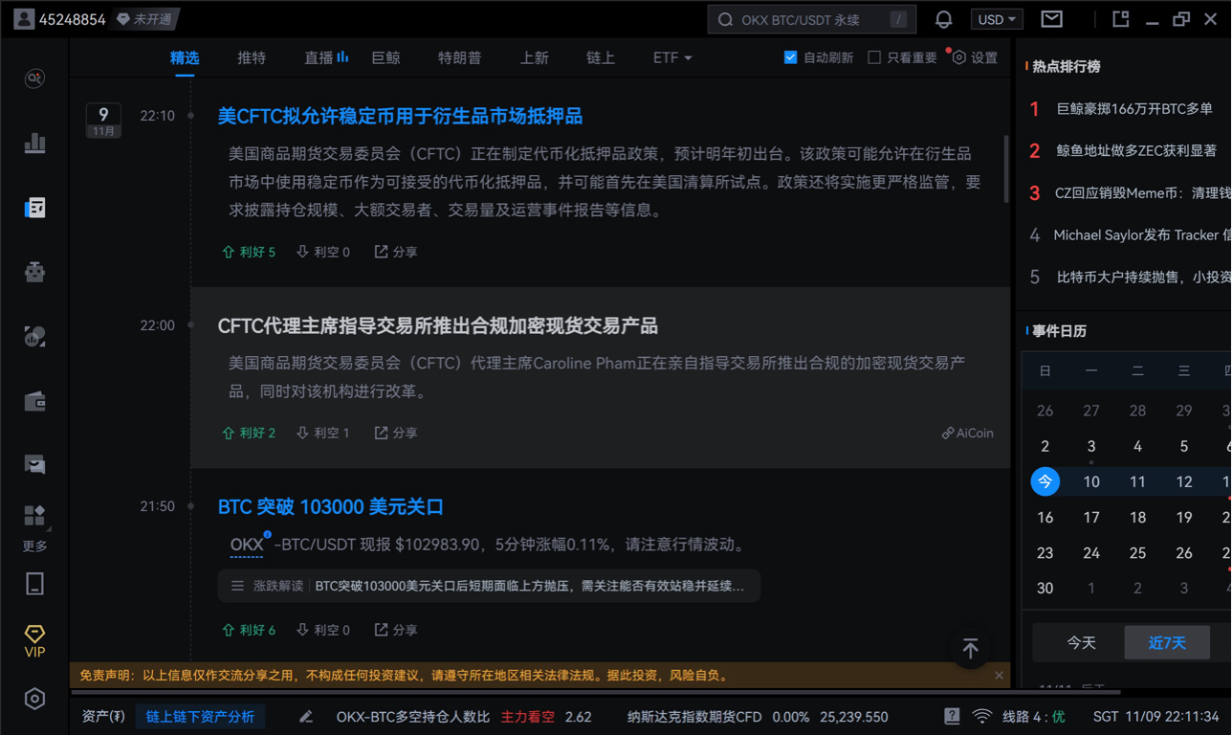Open the wallet sidebar icon

point(34,401)
